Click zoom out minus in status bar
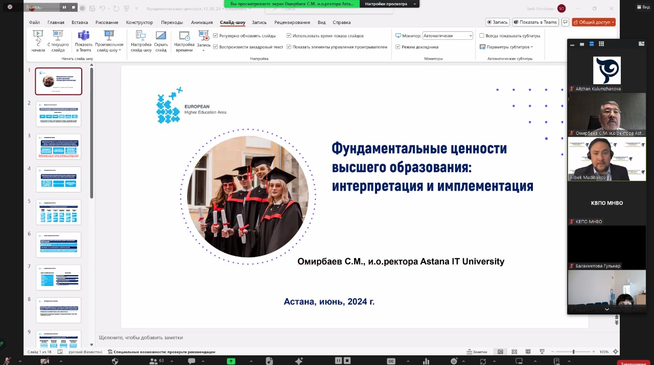 pos(552,352)
